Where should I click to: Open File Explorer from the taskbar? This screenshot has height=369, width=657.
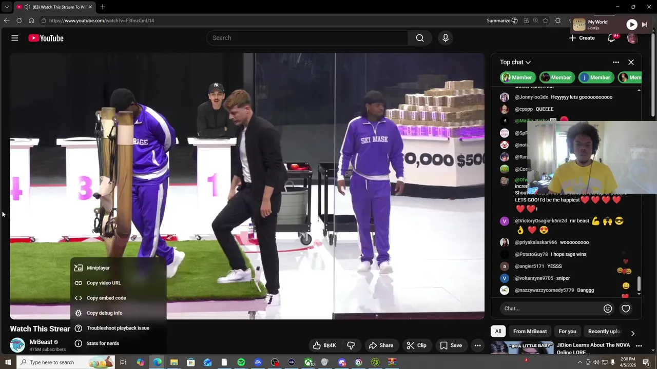coord(174,362)
